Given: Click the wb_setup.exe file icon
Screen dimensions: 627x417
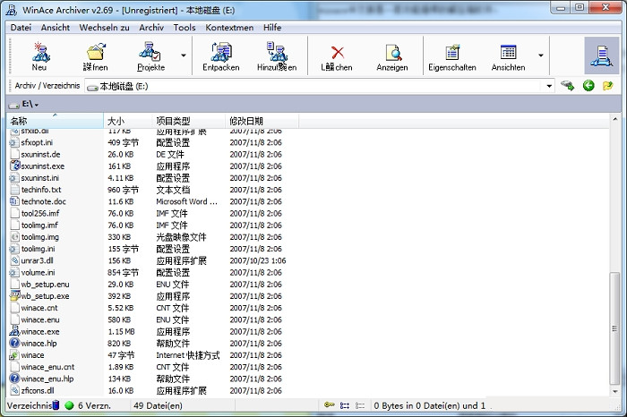Looking at the screenshot, I should (15, 295).
